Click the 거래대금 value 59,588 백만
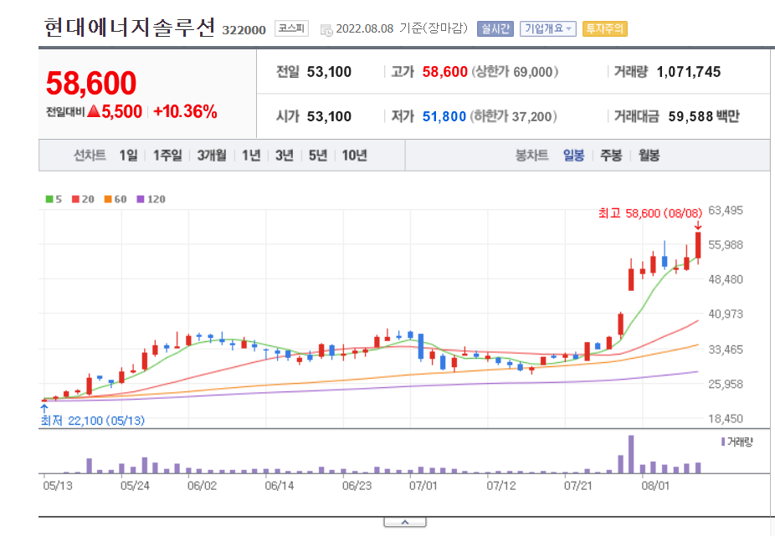 coord(704,116)
